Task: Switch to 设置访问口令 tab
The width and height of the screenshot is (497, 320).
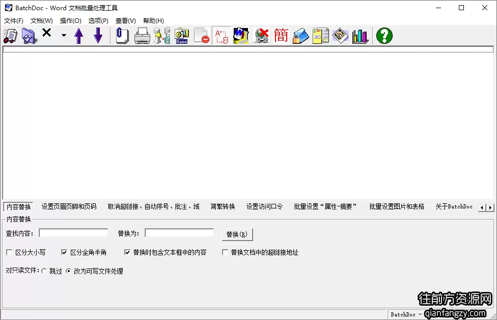Action: point(264,206)
